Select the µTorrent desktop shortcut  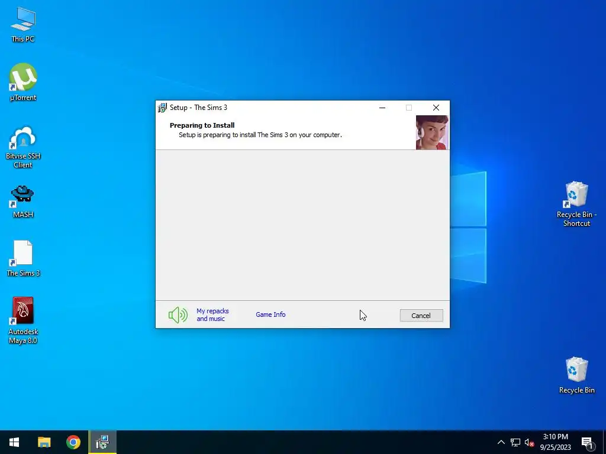point(23,82)
